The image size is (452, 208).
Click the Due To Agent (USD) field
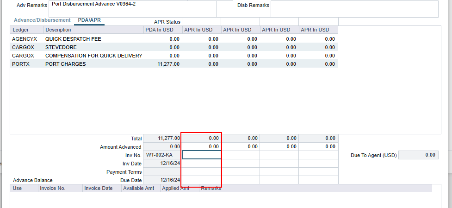tap(418, 155)
